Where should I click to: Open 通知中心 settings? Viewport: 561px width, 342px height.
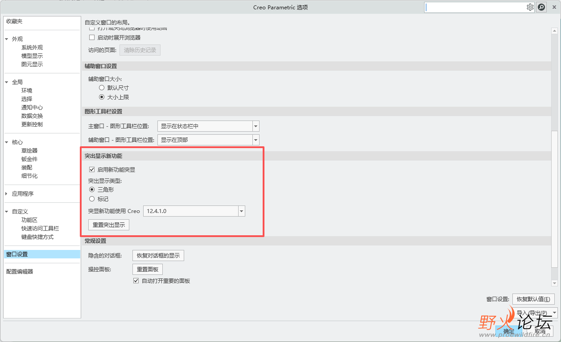pyautogui.click(x=32, y=108)
